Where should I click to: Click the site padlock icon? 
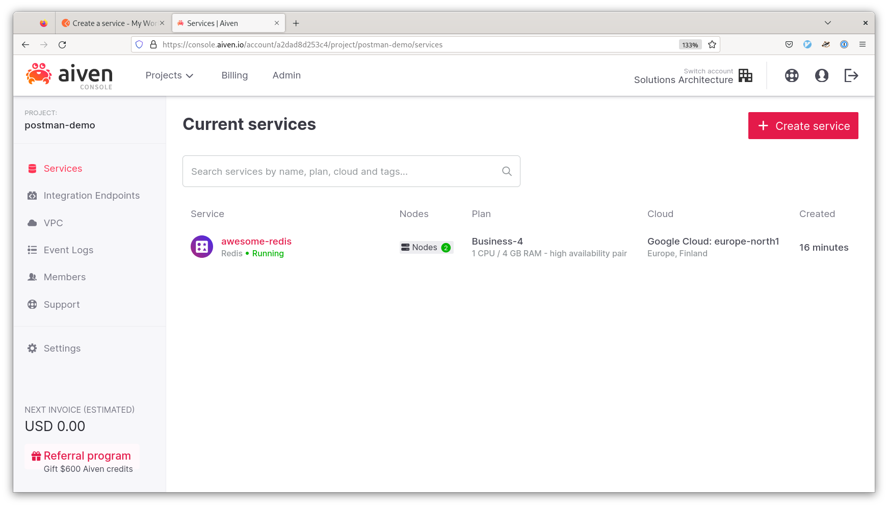pyautogui.click(x=153, y=45)
